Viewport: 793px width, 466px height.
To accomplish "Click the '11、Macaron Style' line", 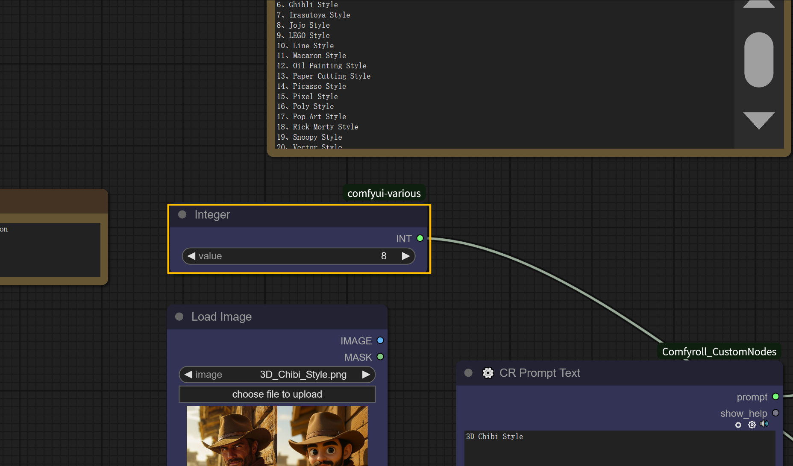I will [x=311, y=56].
